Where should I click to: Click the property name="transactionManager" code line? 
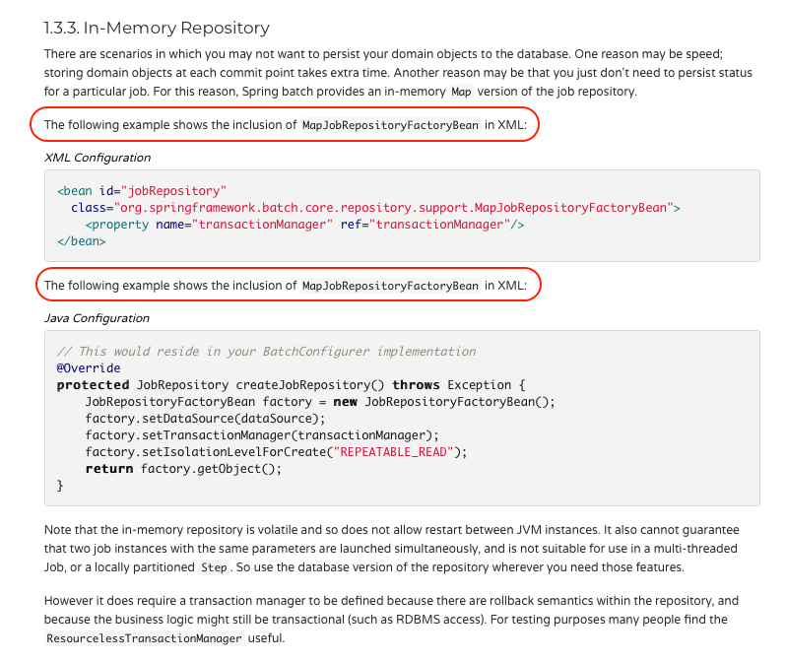tap(304, 225)
